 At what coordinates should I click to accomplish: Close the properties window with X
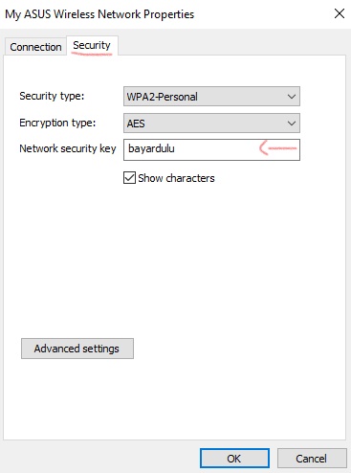[340, 13]
